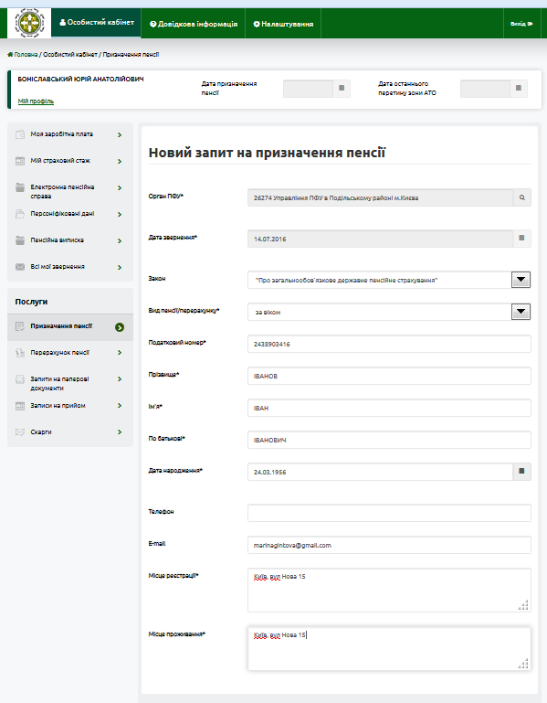Open the Довідкова інформація tab
Viewport: 547px width, 703px height.
tap(194, 24)
